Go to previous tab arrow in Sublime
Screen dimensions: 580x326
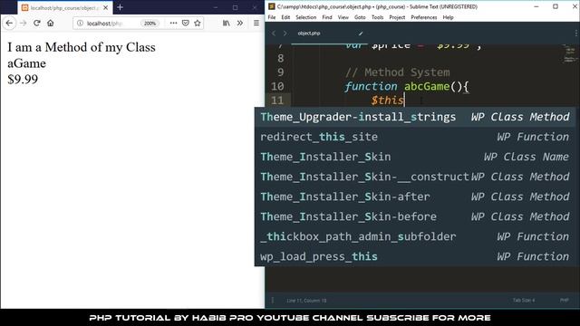(274, 34)
